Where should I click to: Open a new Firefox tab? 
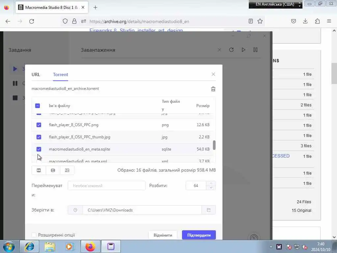95,8
